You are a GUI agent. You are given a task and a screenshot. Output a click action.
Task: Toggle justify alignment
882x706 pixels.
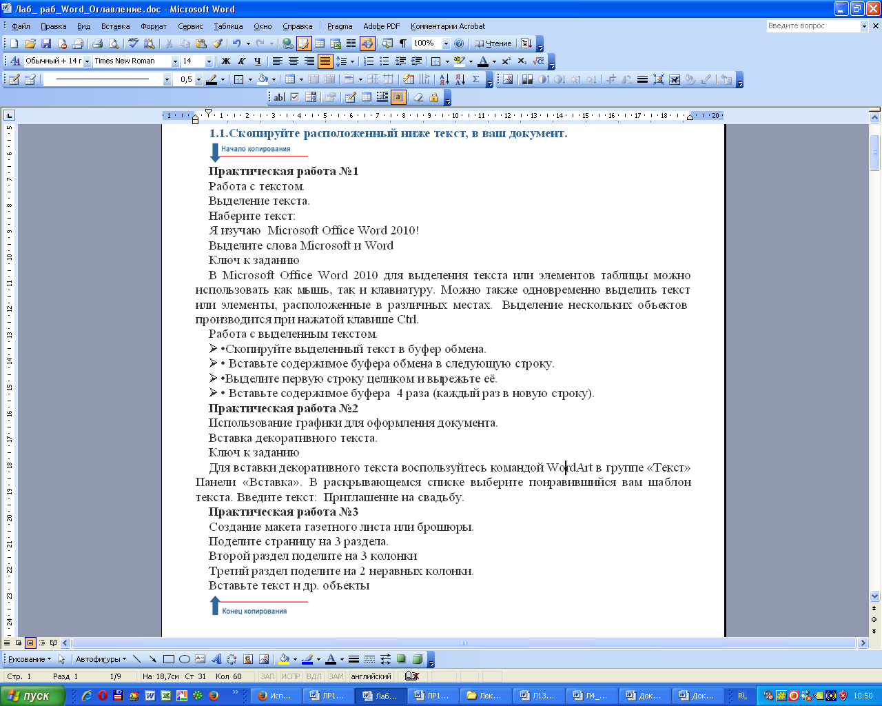point(325,61)
